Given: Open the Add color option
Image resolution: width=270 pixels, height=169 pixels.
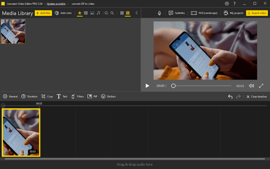Looking at the screenshot, I should (x=63, y=13).
